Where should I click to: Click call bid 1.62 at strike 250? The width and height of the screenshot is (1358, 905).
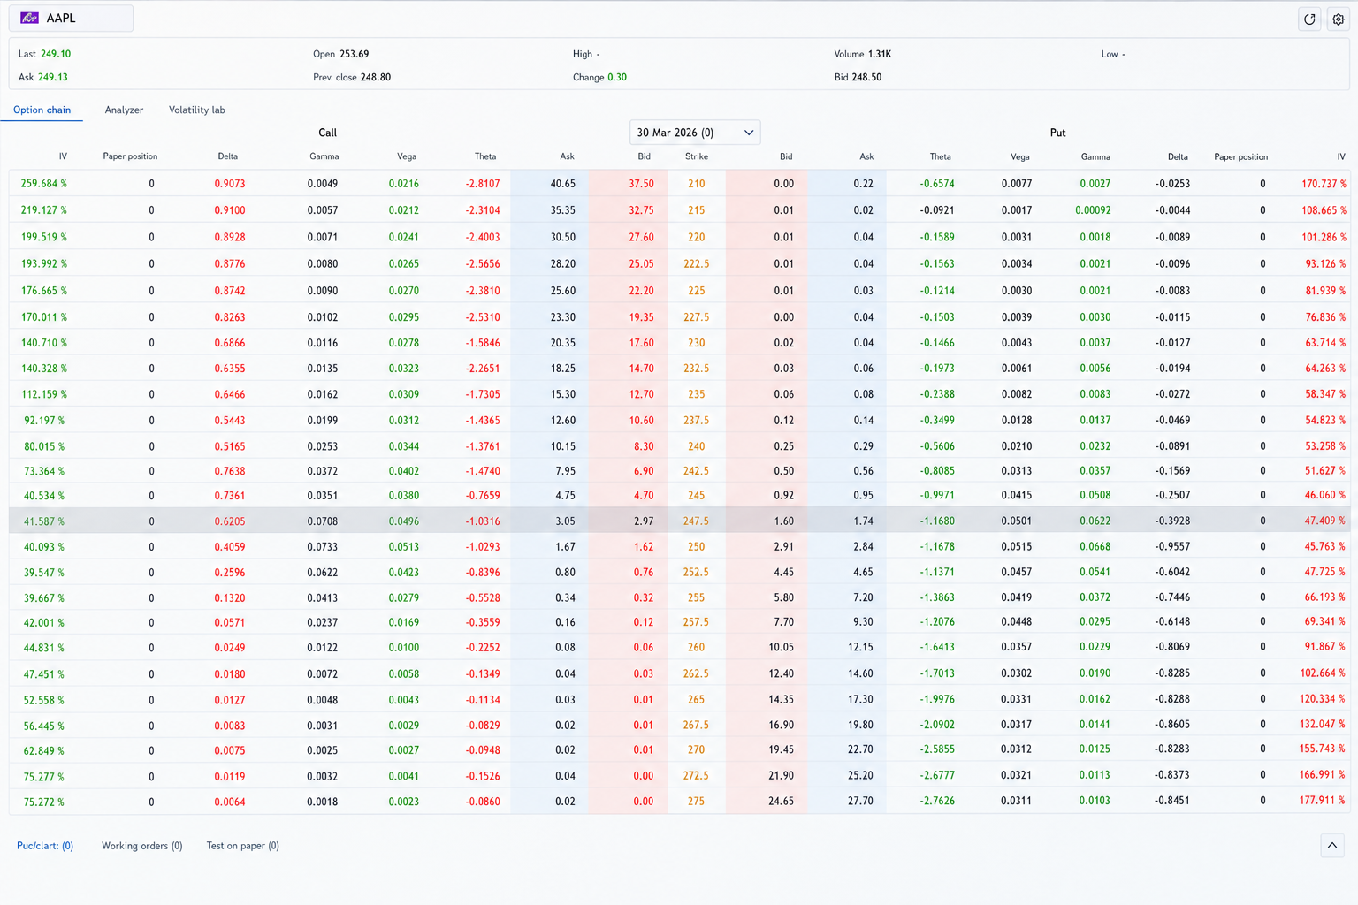click(x=644, y=547)
